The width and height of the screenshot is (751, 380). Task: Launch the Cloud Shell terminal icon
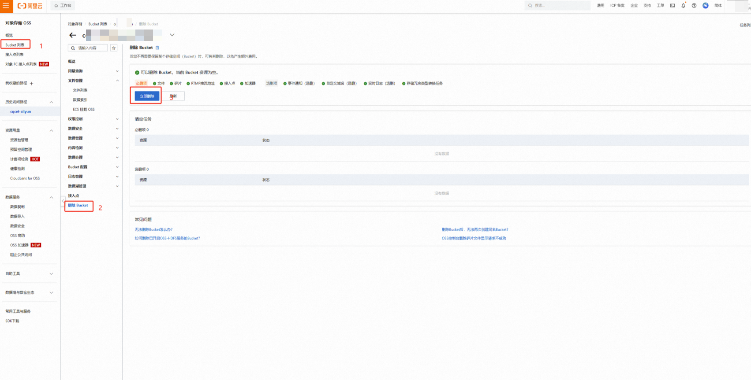[x=673, y=6]
